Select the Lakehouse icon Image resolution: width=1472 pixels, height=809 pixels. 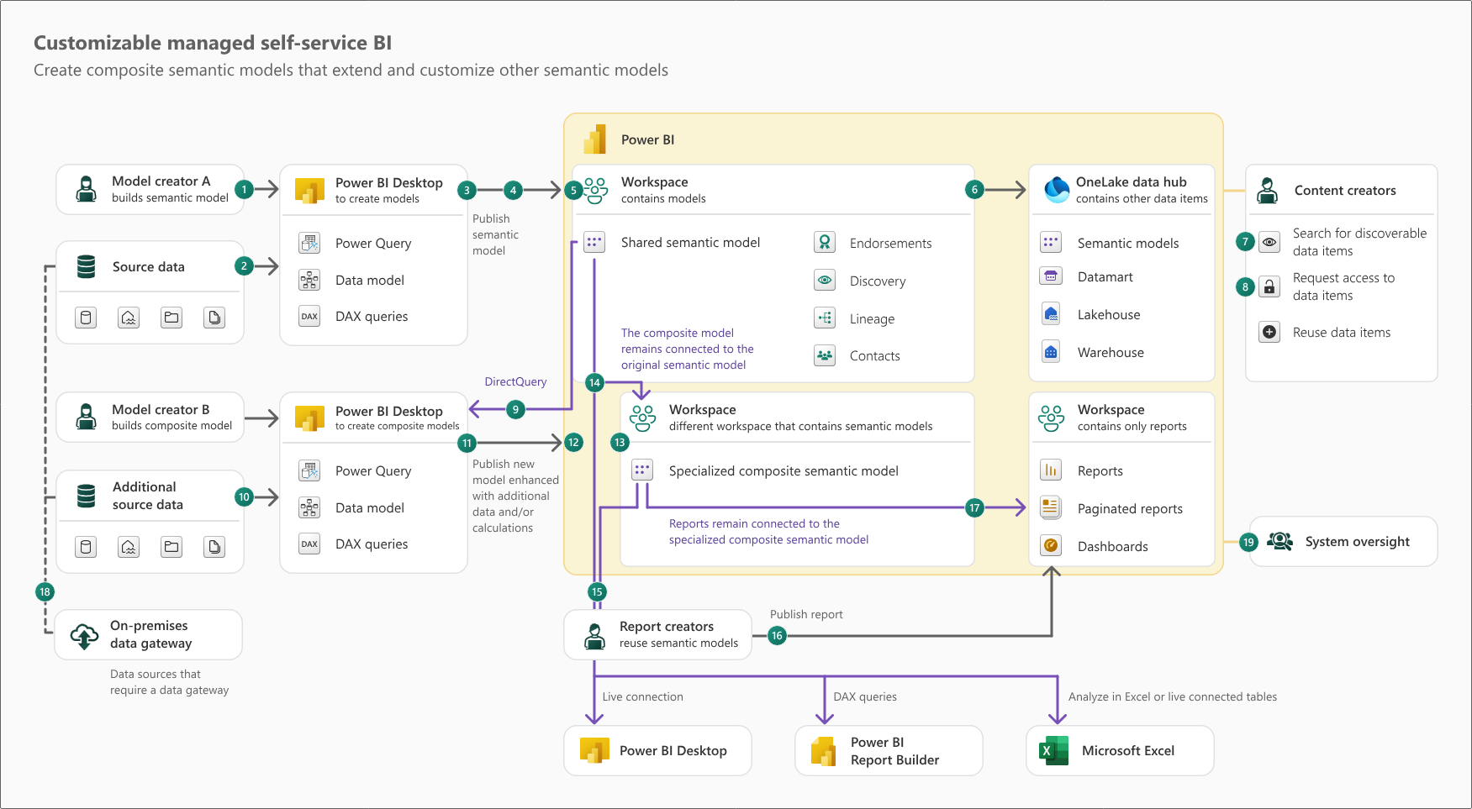[x=1051, y=313]
